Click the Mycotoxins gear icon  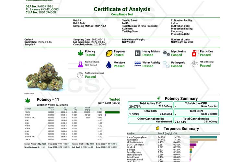coord(166,53)
